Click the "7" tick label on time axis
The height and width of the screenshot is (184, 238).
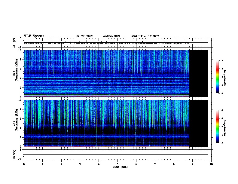point(155,164)
